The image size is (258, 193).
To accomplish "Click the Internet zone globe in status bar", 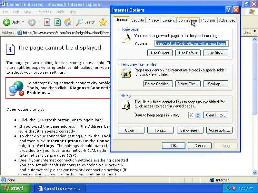I will (212, 180).
